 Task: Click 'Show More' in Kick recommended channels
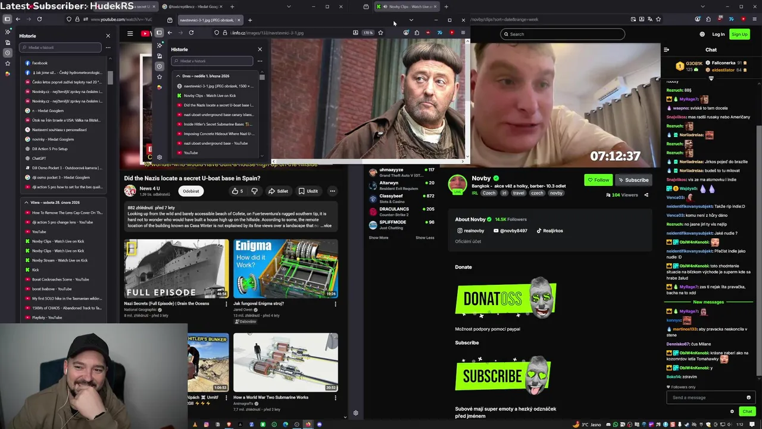point(379,238)
